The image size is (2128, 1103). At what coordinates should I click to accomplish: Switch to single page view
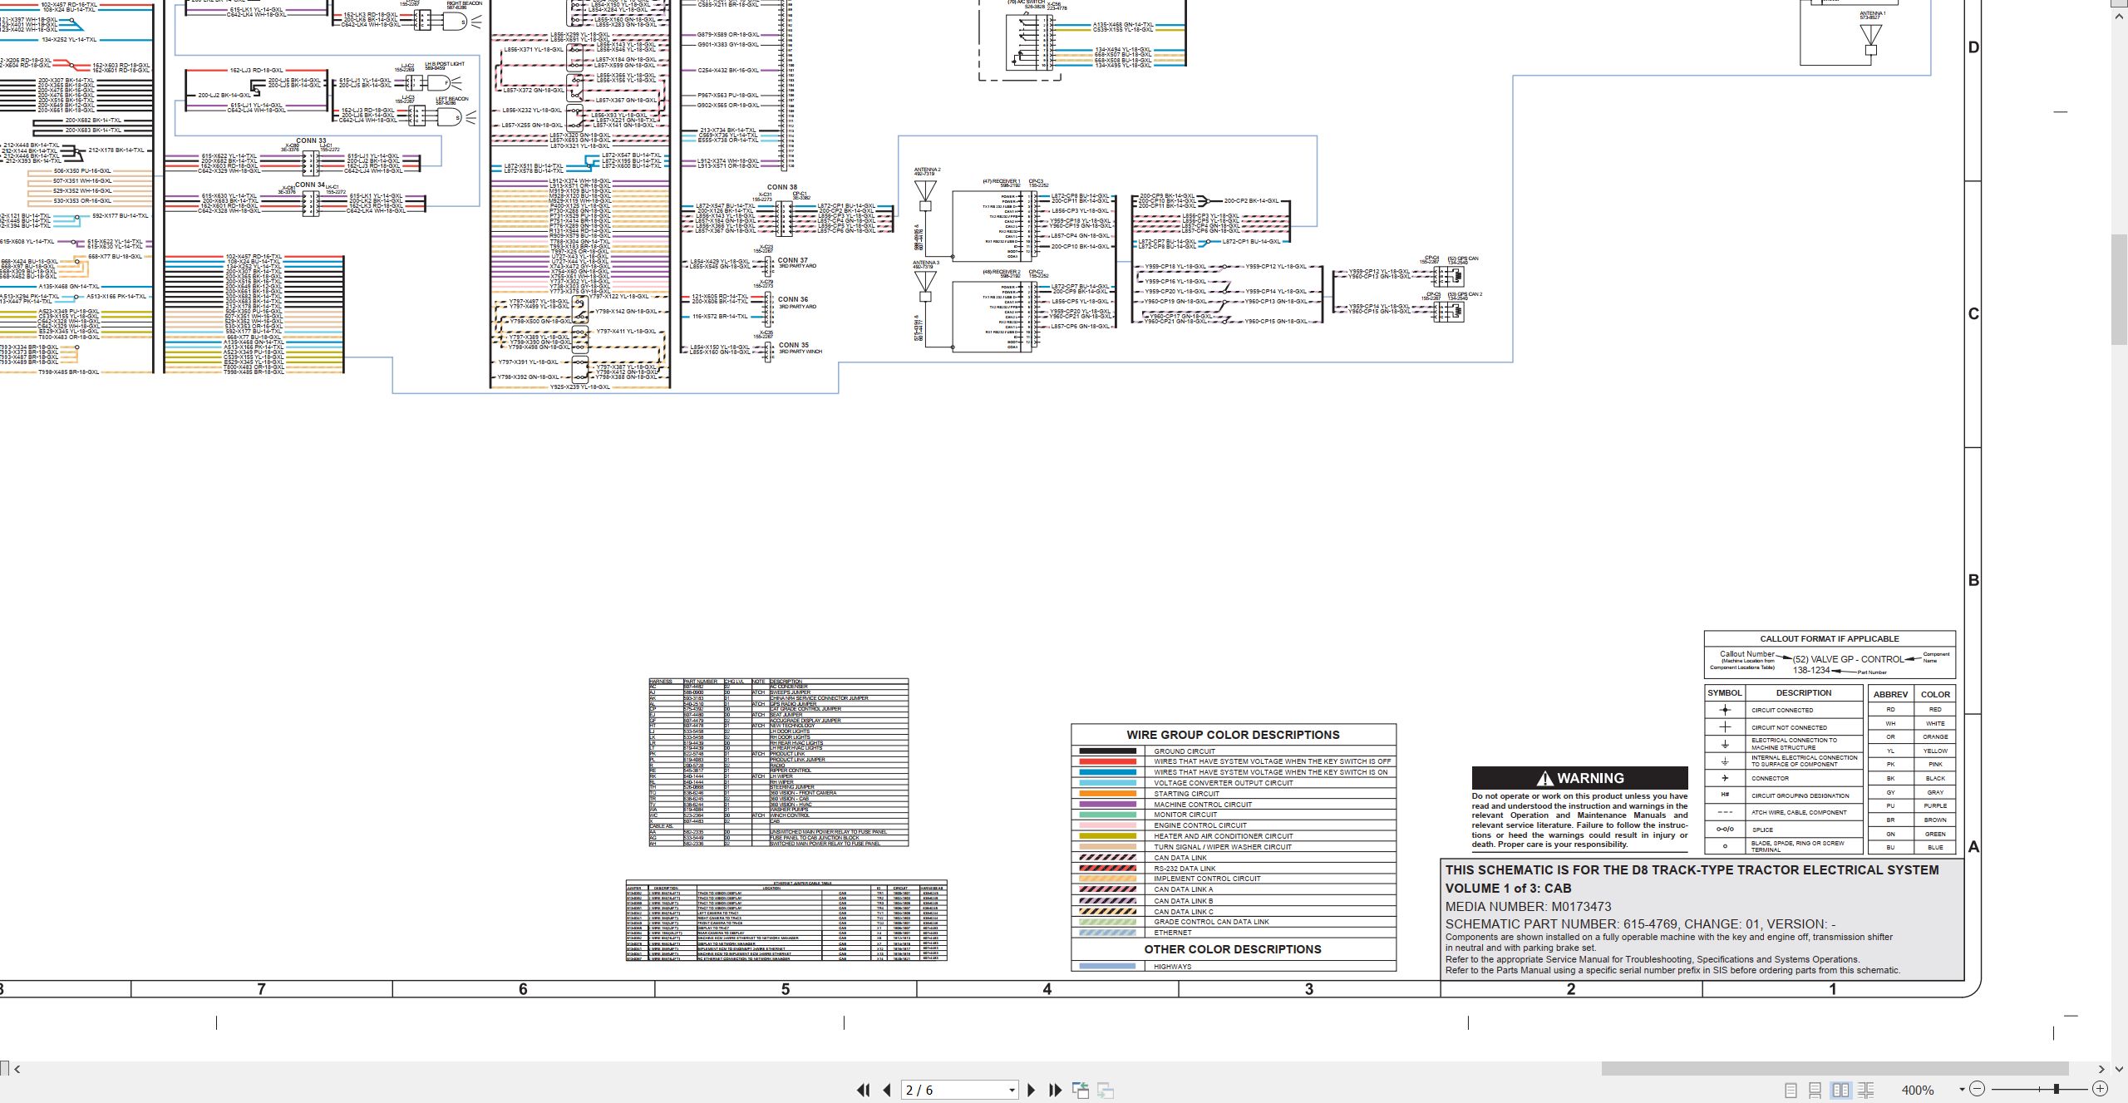click(1791, 1090)
